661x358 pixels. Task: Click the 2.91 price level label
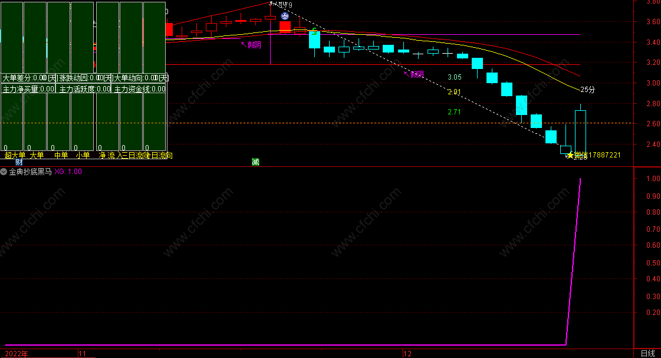point(455,92)
